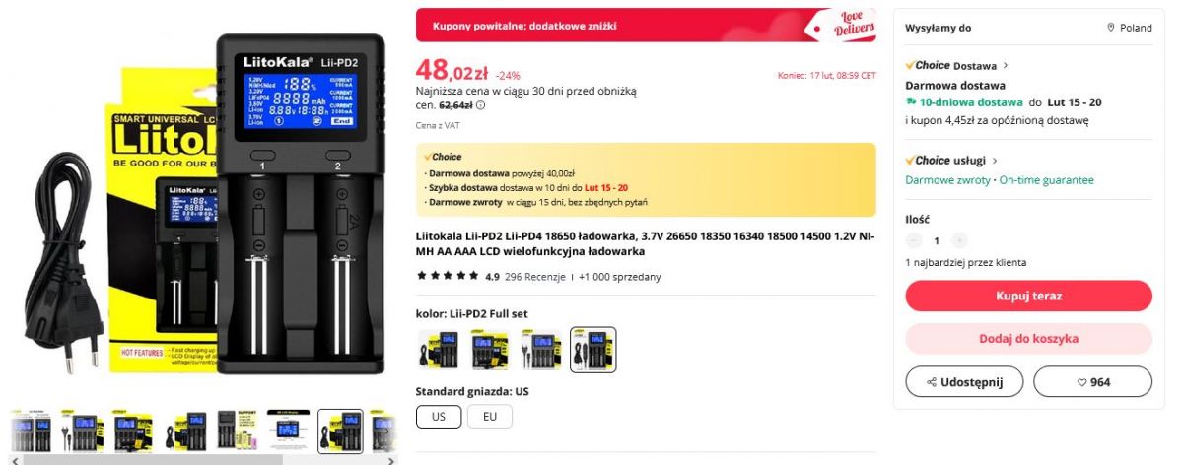Screen dimensions: 1183x465
Task: Click the first thumbnail in image gallery strip
Action: click(x=33, y=432)
